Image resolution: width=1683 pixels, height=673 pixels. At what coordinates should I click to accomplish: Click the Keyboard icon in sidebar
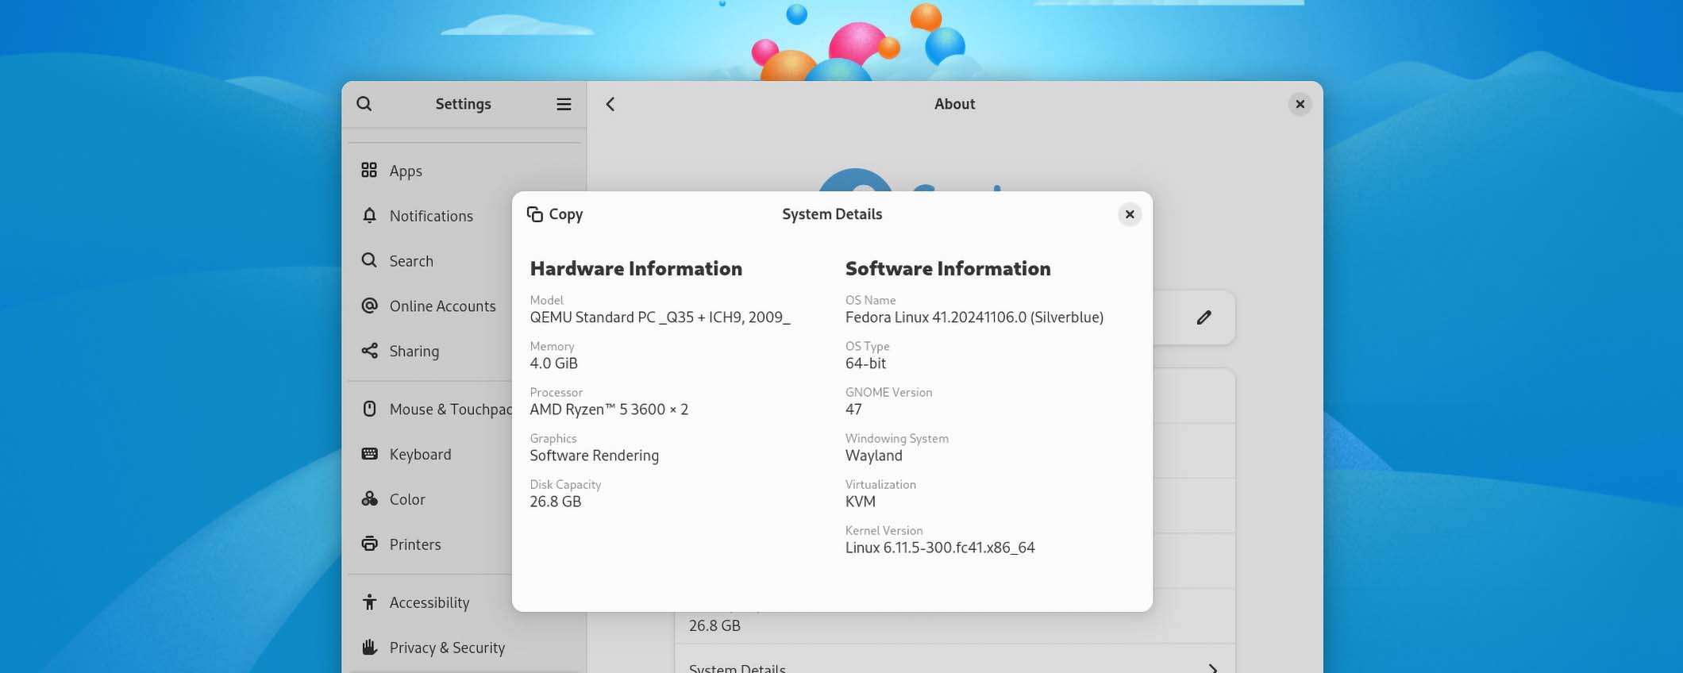(x=369, y=454)
